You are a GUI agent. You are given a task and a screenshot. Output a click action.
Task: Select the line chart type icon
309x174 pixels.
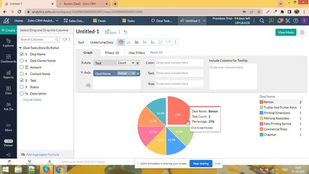(129, 42)
